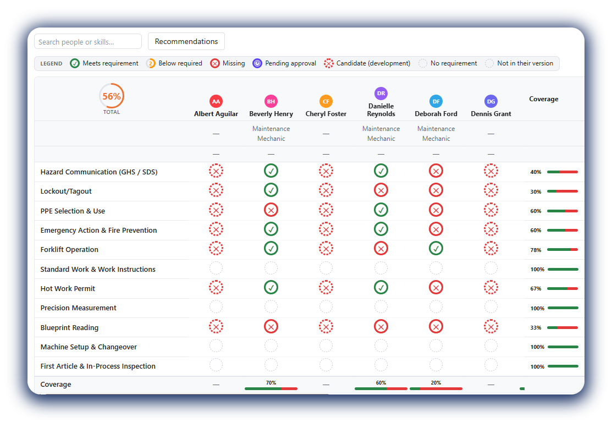Image resolution: width=612 pixels, height=422 pixels.
Task: Select Beverly Henry's Blueprint Reading missing icon
Action: point(271,326)
